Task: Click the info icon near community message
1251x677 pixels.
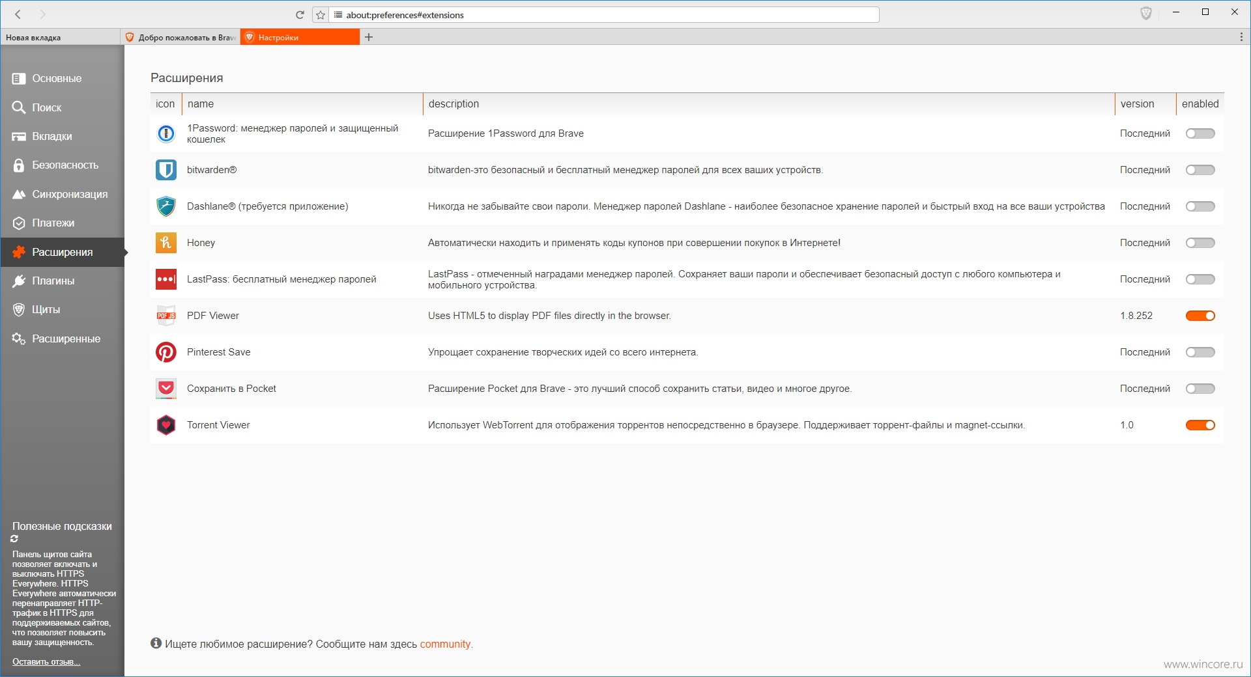Action: (156, 643)
